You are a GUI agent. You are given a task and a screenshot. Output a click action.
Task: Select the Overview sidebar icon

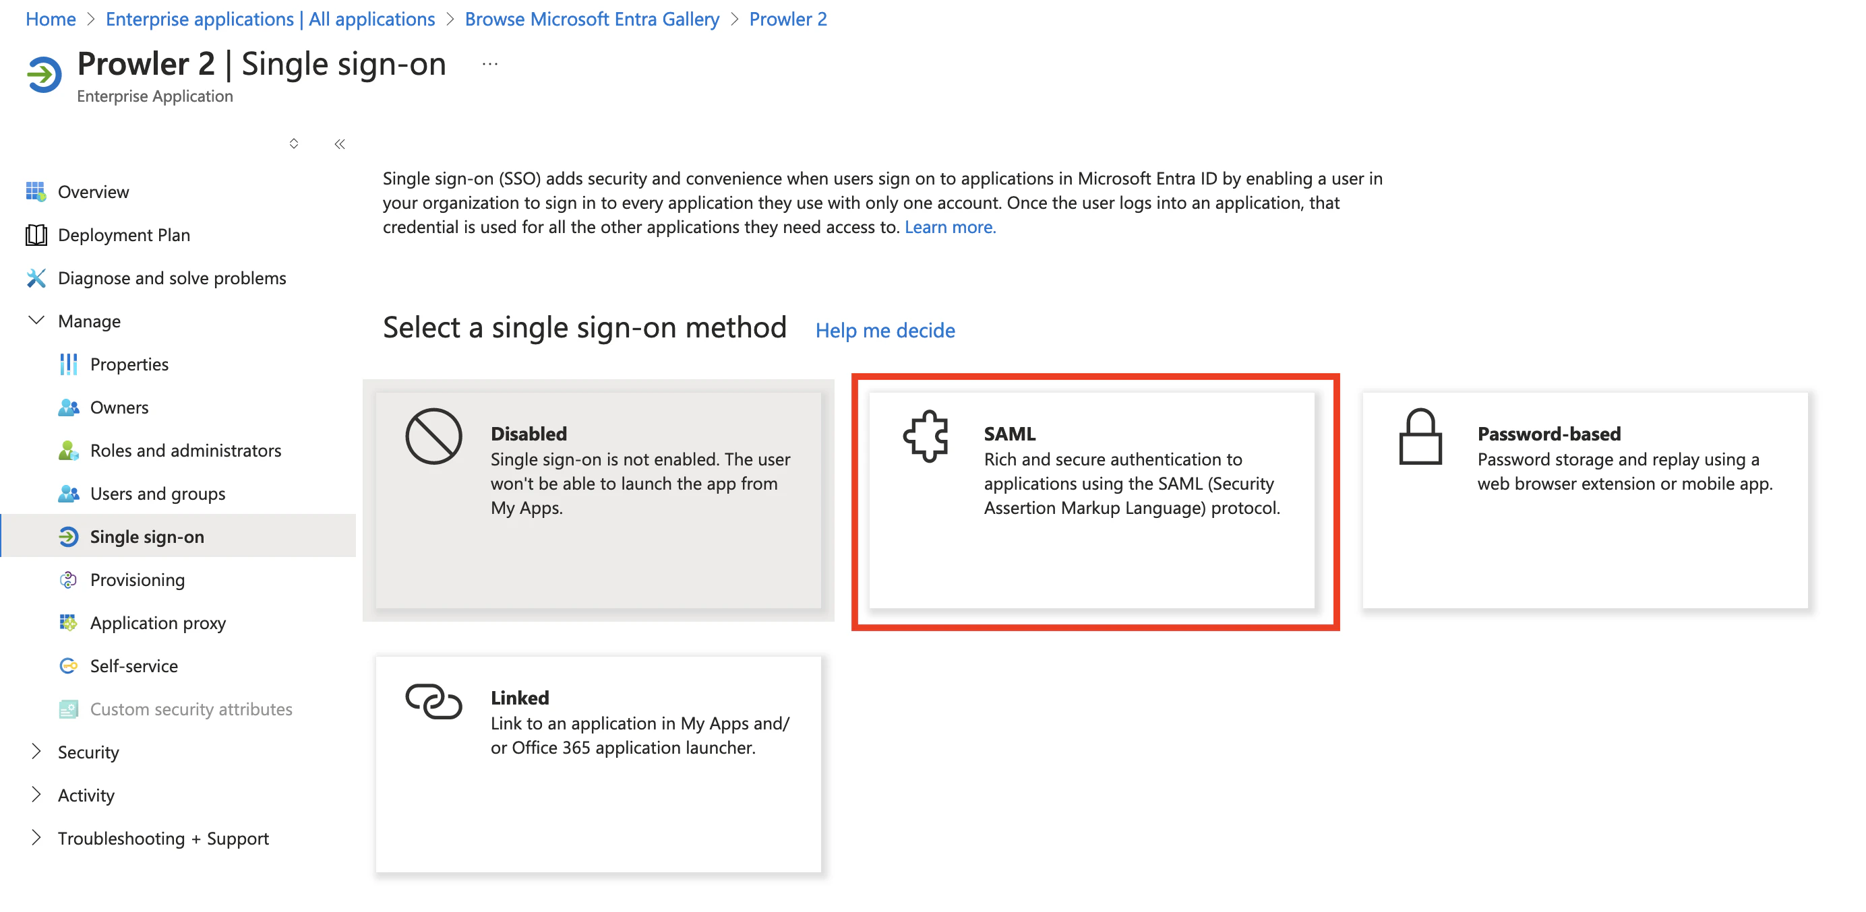tap(38, 191)
